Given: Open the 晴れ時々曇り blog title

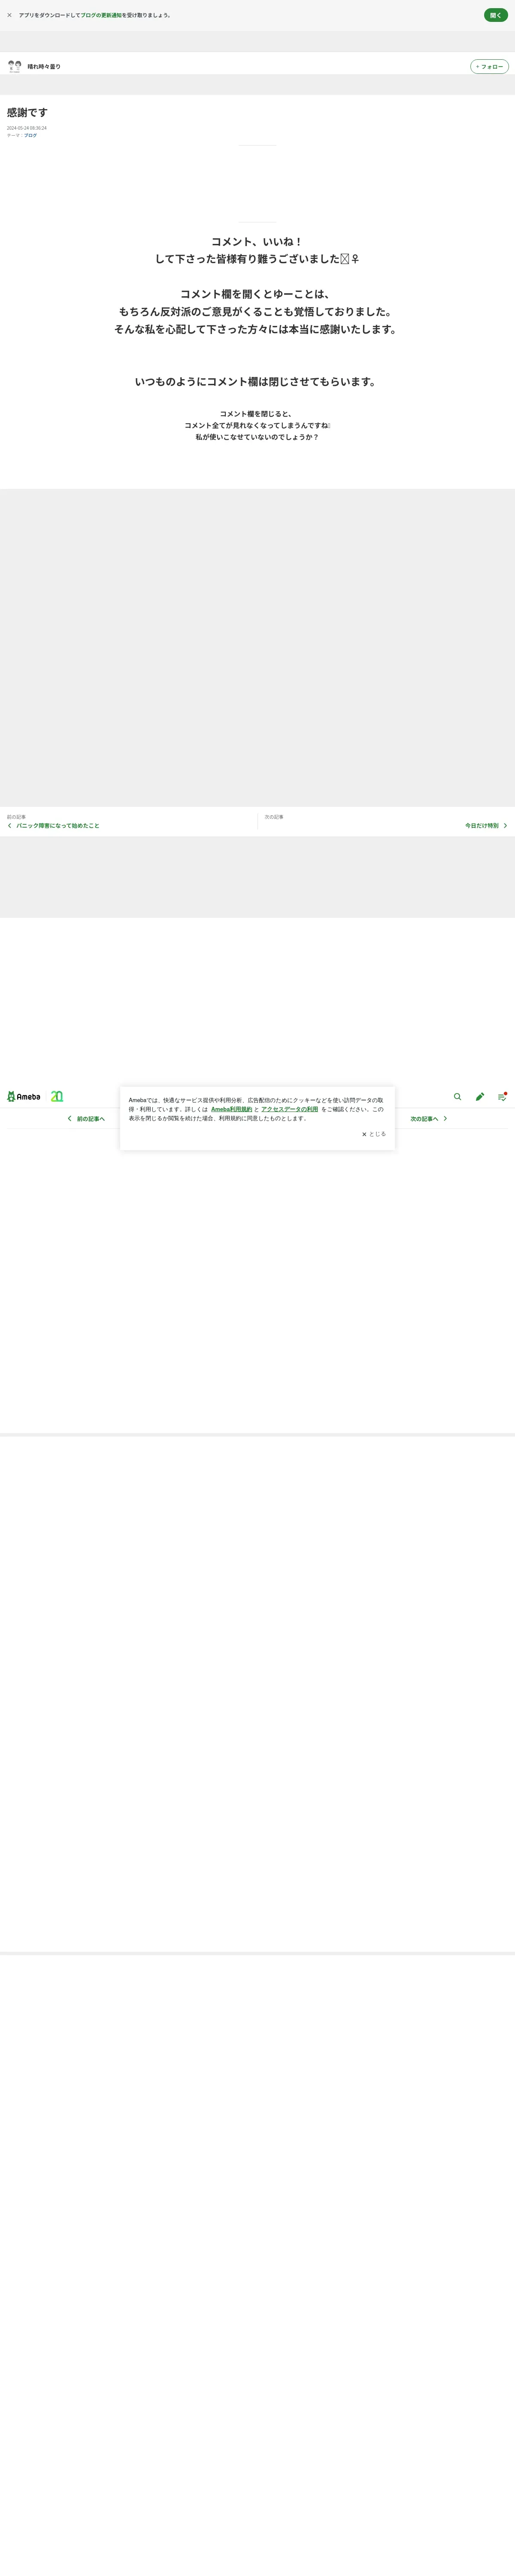Looking at the screenshot, I should (44, 67).
